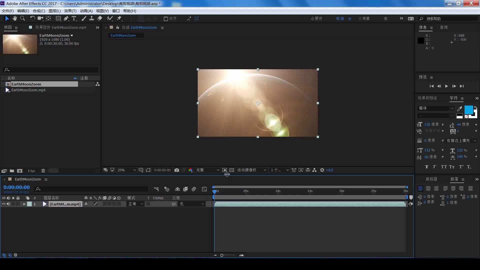The height and width of the screenshot is (270, 480).
Task: Open the 活动摄像机 view dropdown
Action: pos(251,170)
